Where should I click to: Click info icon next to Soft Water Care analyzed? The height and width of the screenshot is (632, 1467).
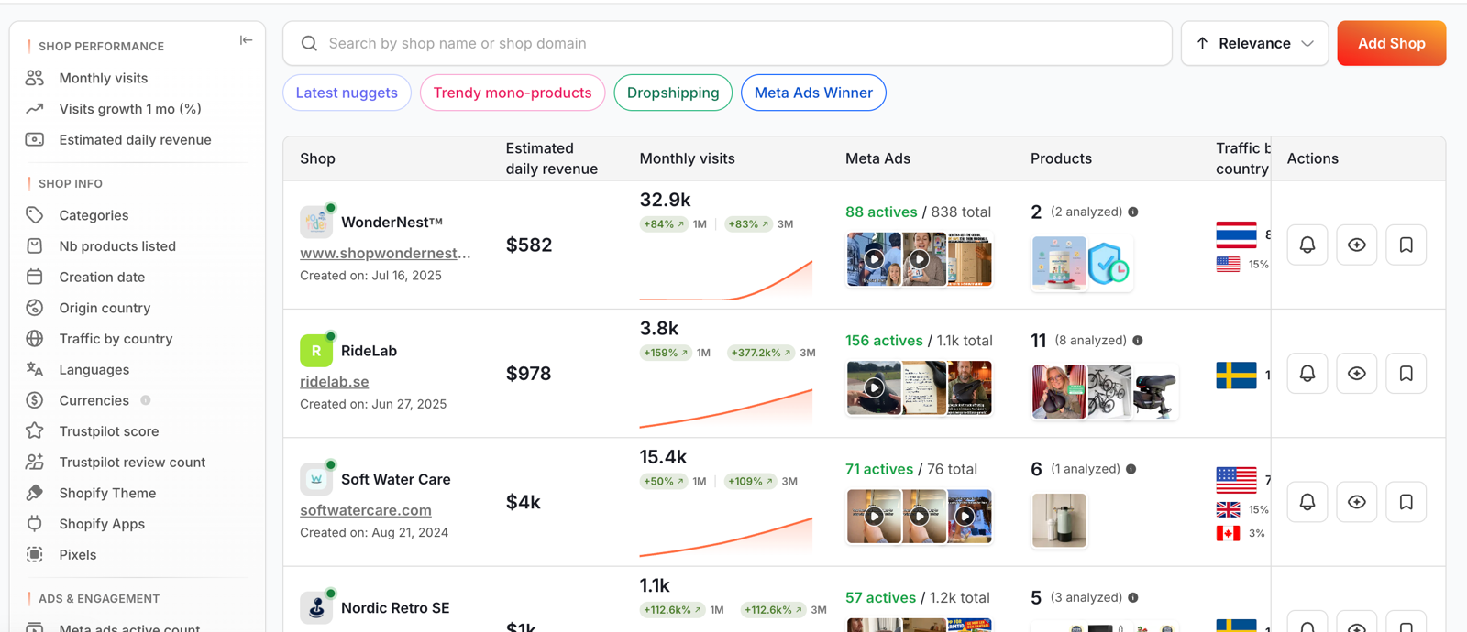(1131, 469)
